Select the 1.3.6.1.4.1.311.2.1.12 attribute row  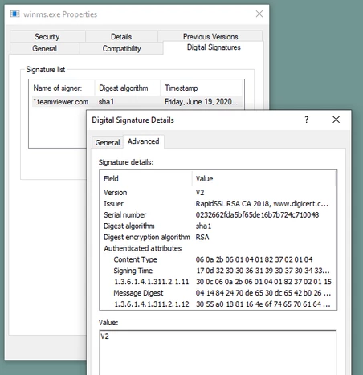218,304
